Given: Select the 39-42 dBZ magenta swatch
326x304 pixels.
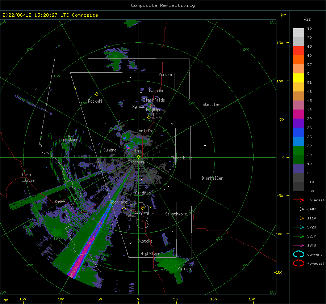Looking at the screenshot, I should coord(298,114).
